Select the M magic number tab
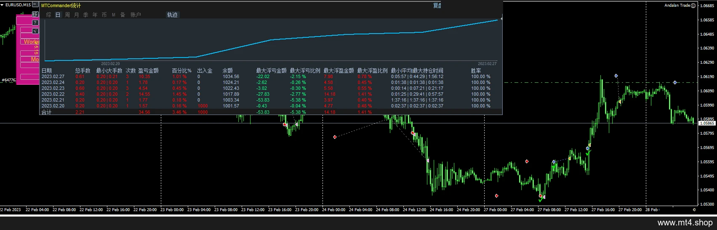Viewport: 717px width, 230px height. click(x=114, y=15)
